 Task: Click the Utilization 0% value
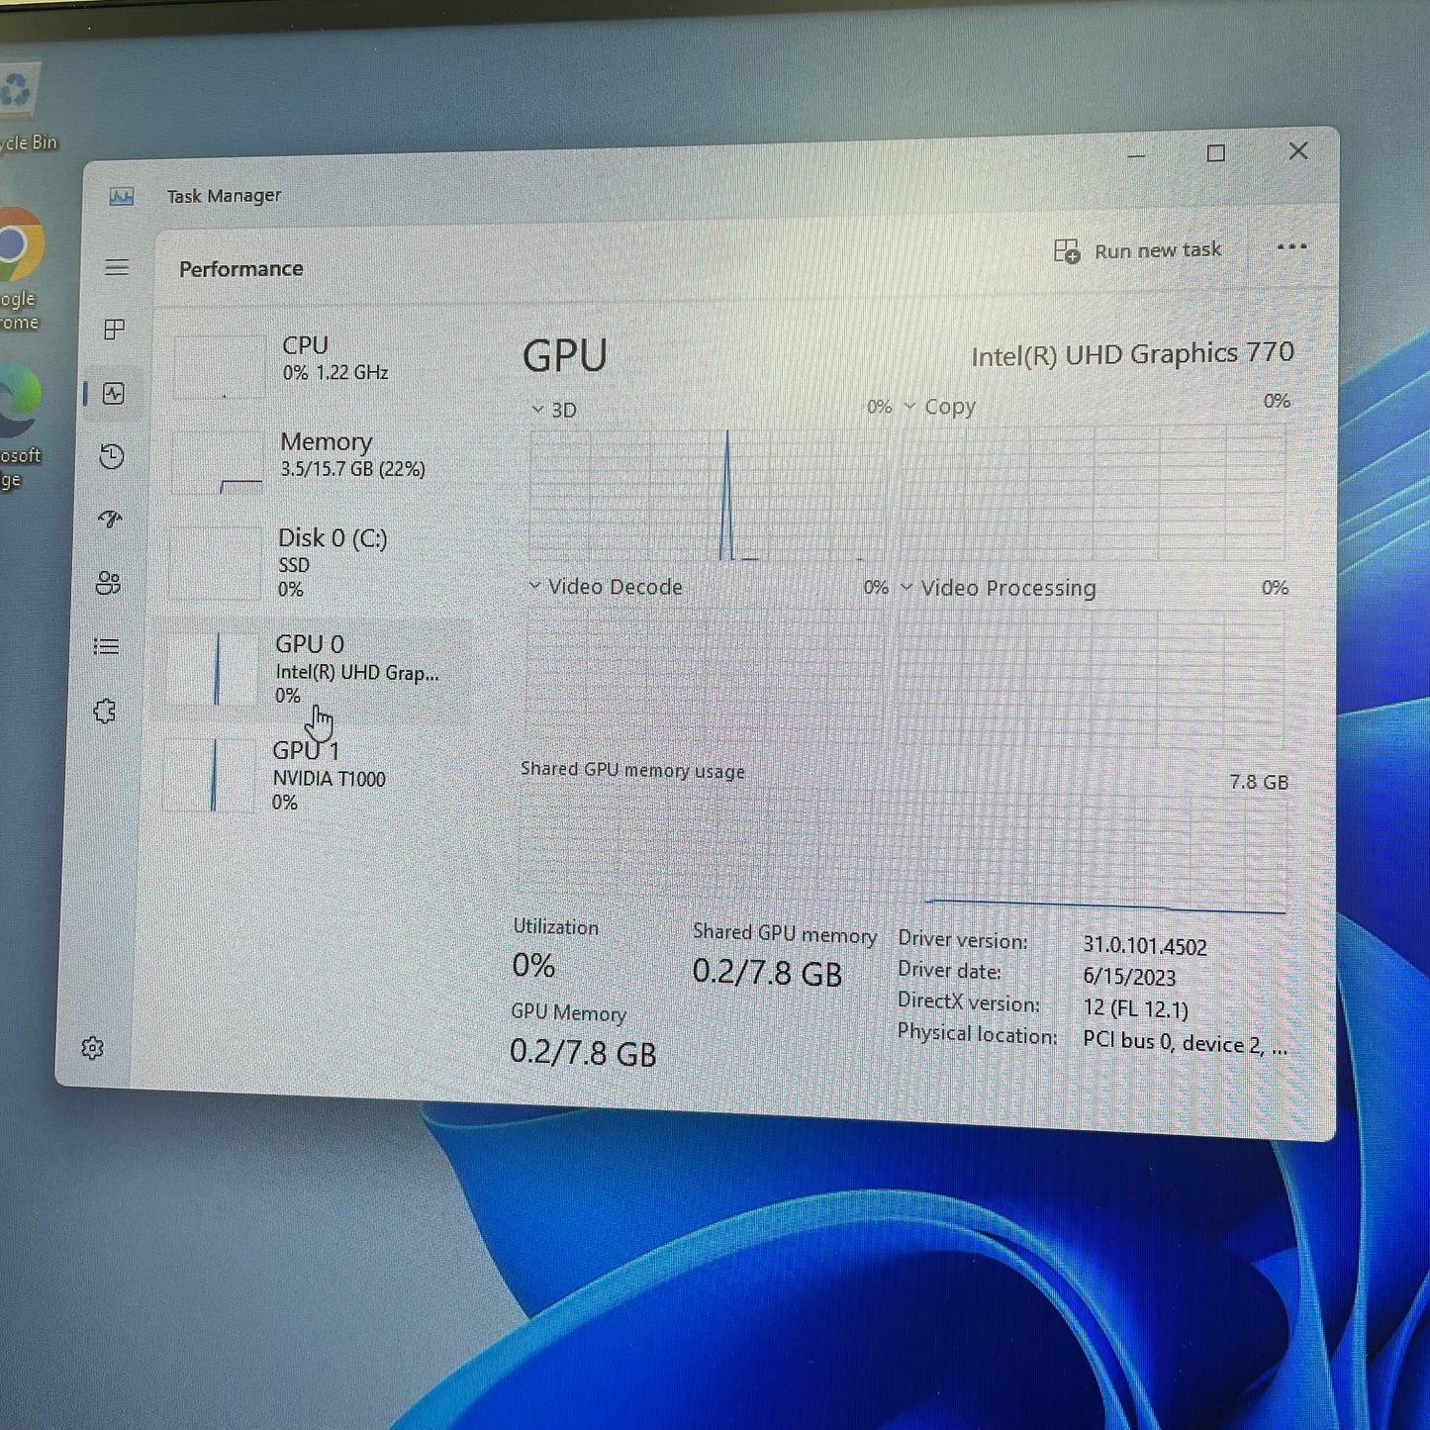click(533, 965)
